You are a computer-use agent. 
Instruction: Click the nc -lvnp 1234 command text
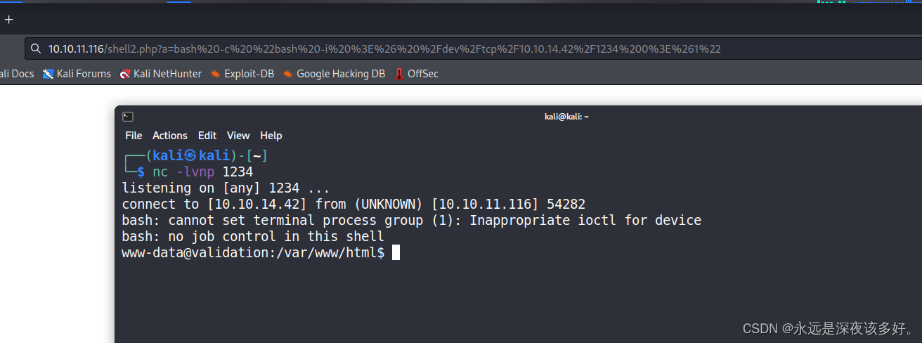202,172
